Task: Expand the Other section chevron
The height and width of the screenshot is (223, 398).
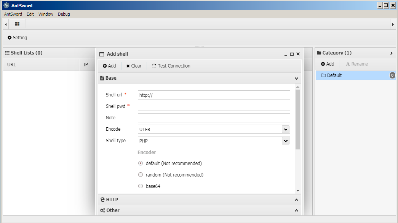Action: pos(296,210)
